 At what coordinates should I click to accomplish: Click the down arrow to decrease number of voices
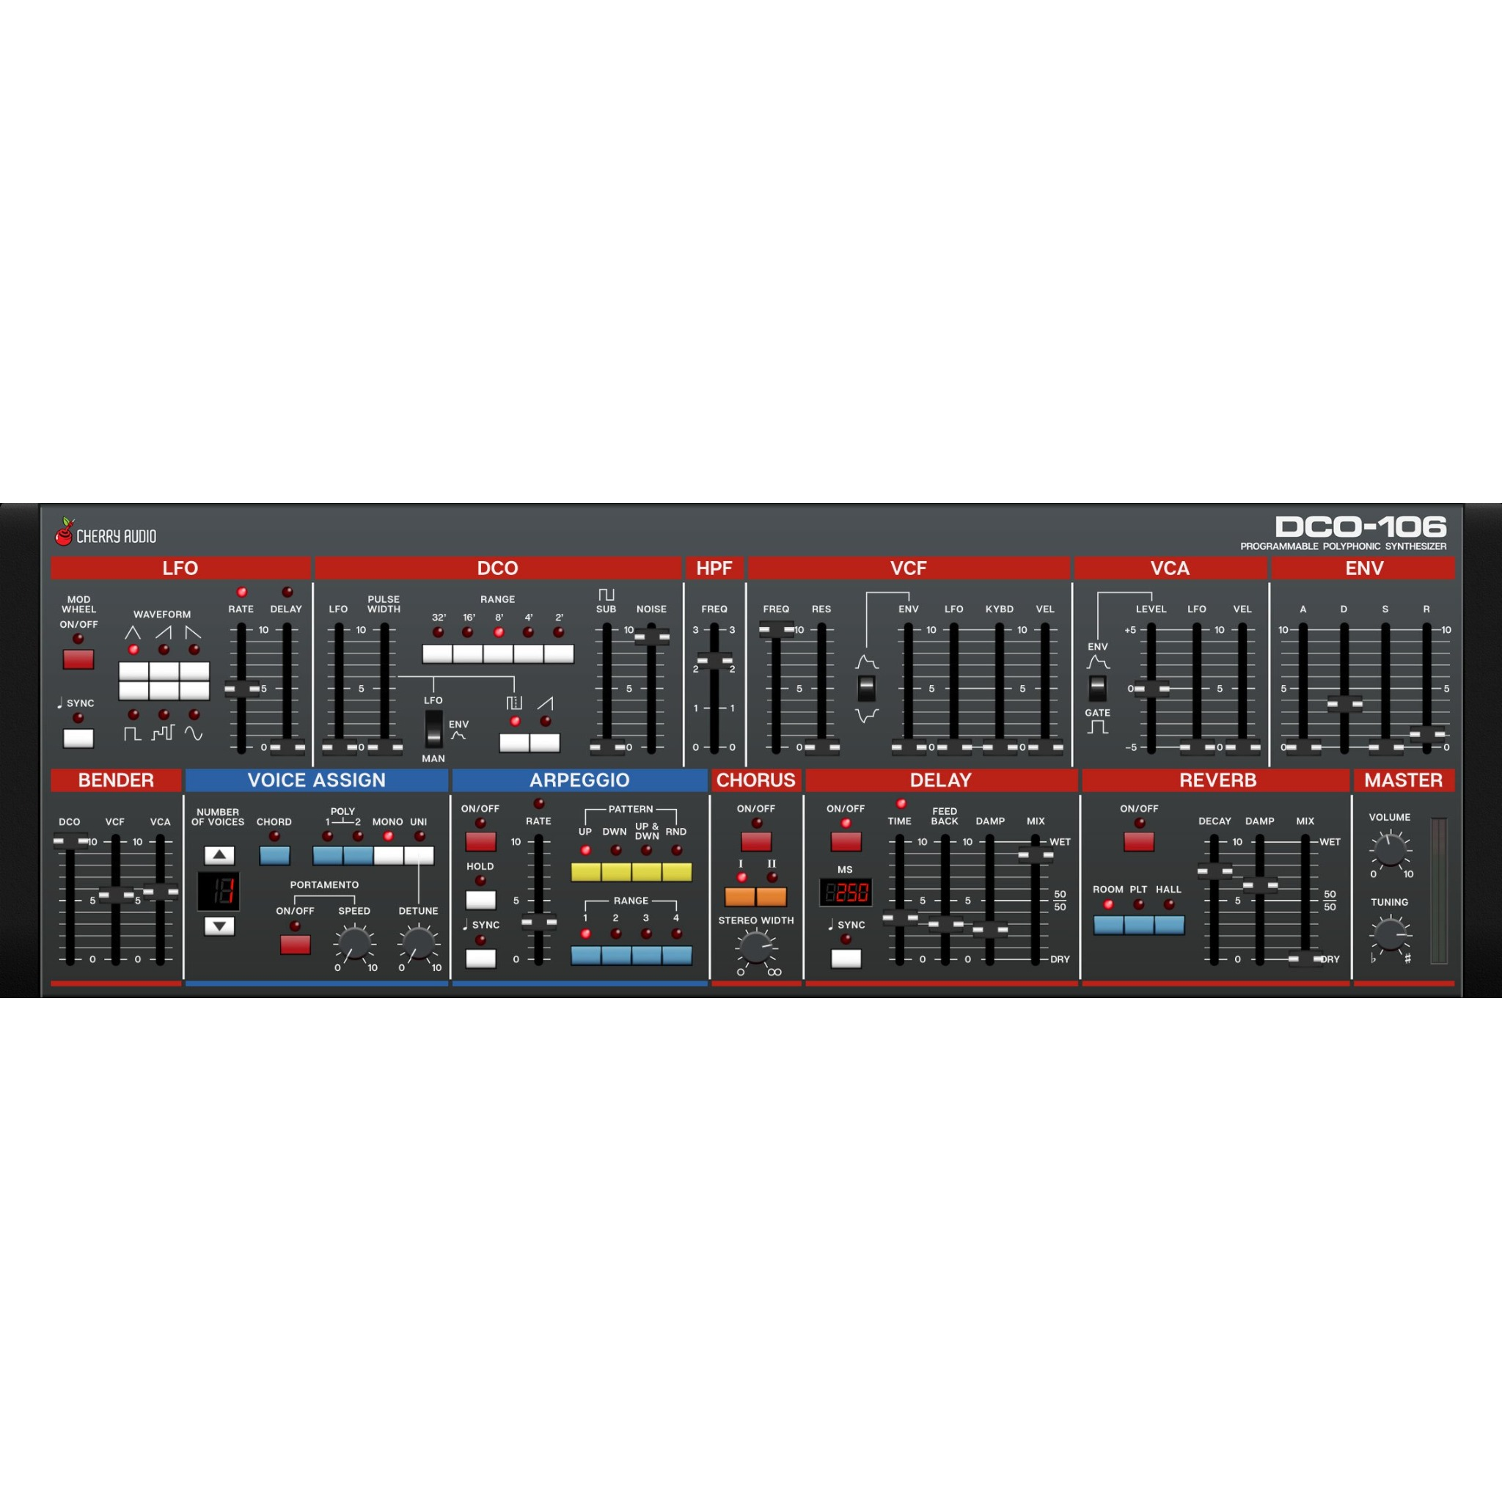click(220, 927)
